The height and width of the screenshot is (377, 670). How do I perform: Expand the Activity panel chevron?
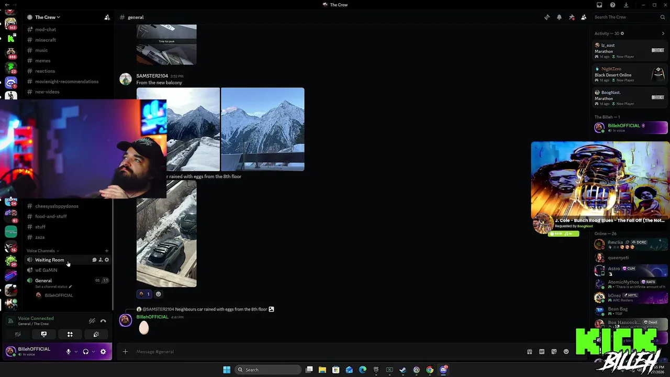point(663,34)
